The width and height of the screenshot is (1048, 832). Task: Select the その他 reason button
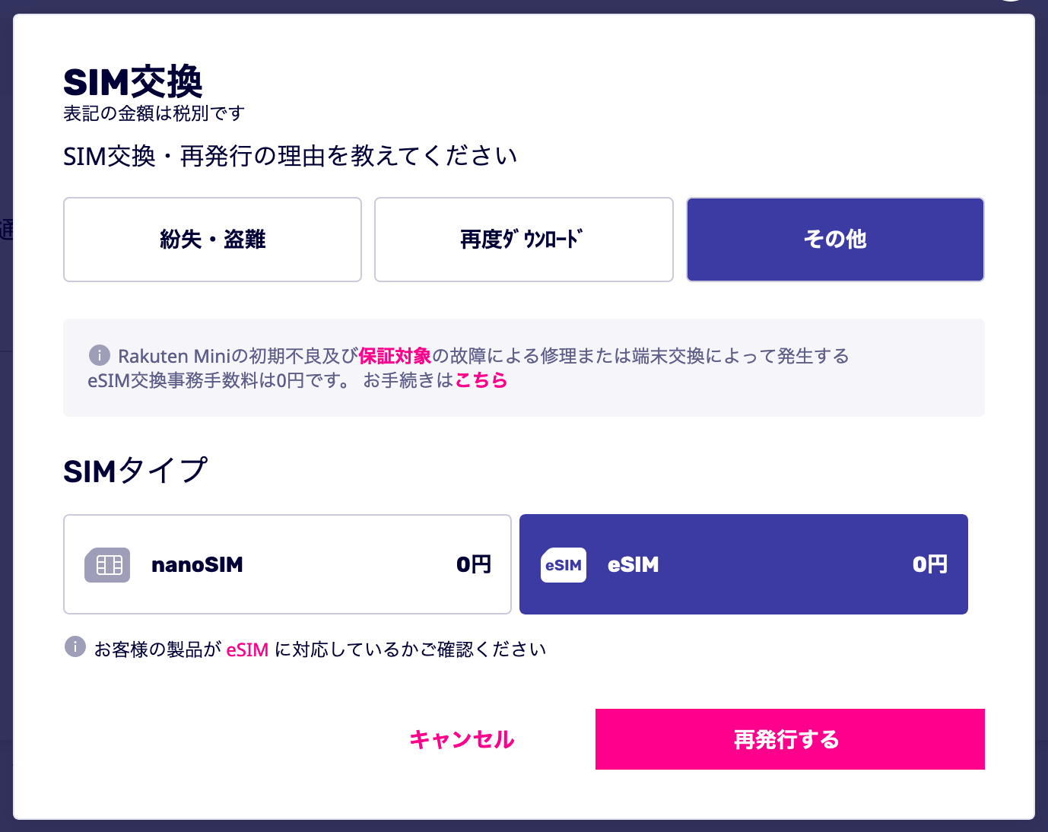coord(835,240)
